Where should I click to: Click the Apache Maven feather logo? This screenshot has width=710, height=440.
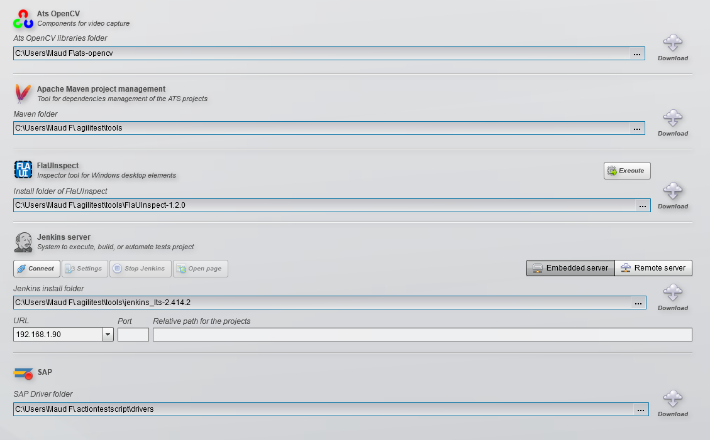click(x=23, y=94)
